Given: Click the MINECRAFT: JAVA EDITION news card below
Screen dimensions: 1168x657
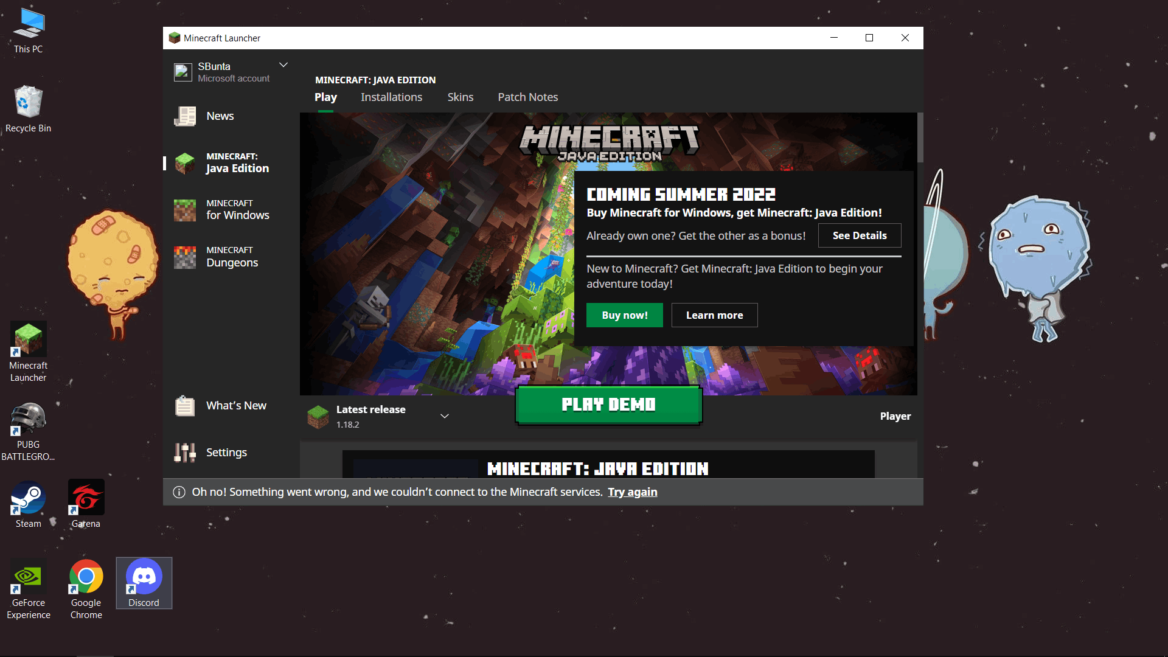Looking at the screenshot, I should tap(608, 464).
